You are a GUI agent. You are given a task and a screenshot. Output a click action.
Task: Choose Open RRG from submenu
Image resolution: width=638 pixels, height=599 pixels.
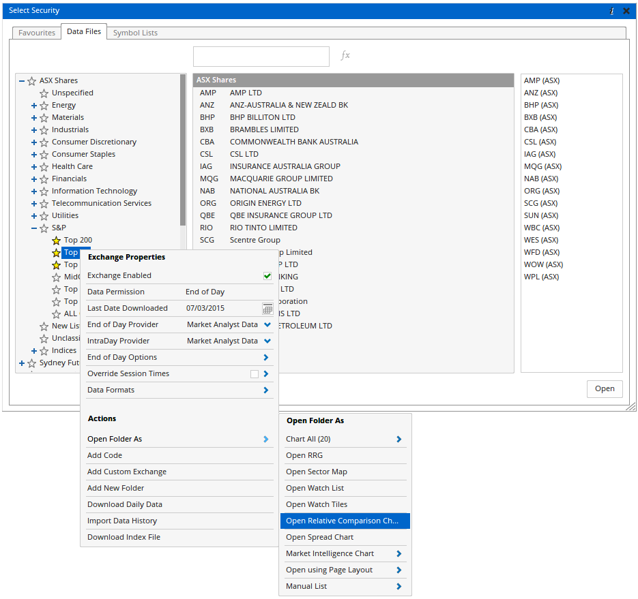click(x=345, y=455)
